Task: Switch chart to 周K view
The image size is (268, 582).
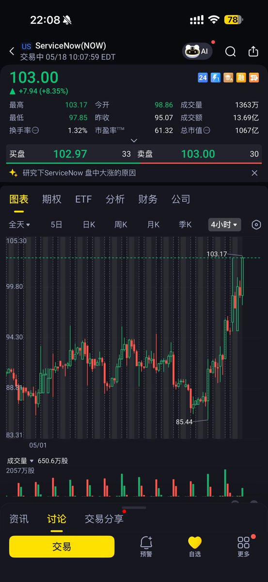Action: (x=121, y=225)
